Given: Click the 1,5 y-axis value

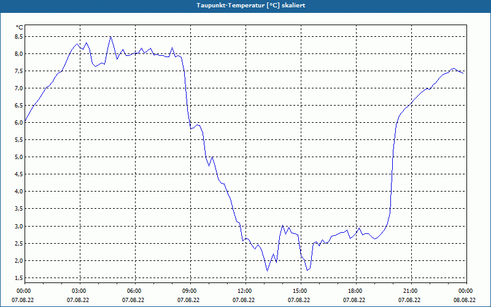Looking at the screenshot, I should (x=19, y=278).
